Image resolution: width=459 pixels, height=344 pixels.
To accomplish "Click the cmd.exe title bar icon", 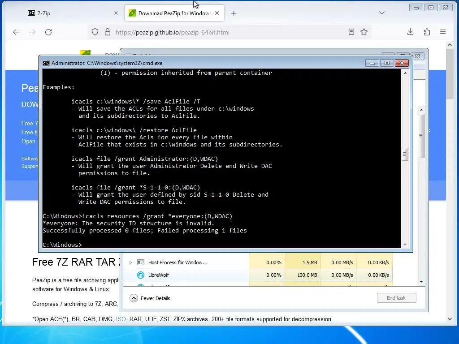I will [x=46, y=63].
